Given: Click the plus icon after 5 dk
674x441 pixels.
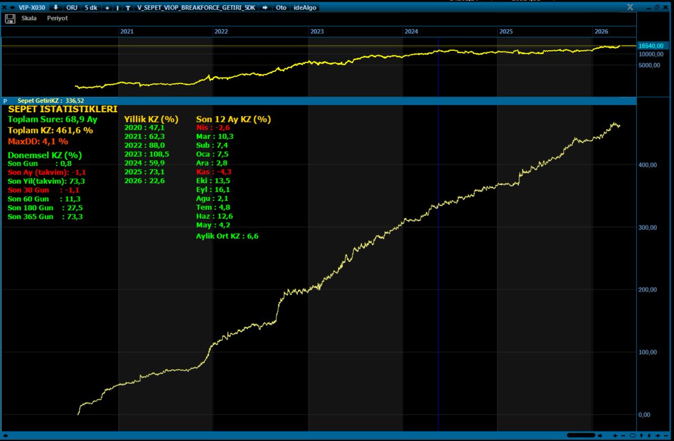Looking at the screenshot, I should 107,8.
